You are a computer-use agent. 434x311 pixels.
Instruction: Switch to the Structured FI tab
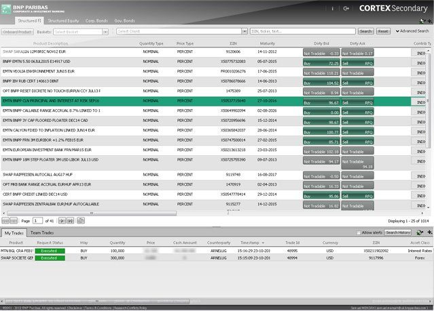click(29, 21)
